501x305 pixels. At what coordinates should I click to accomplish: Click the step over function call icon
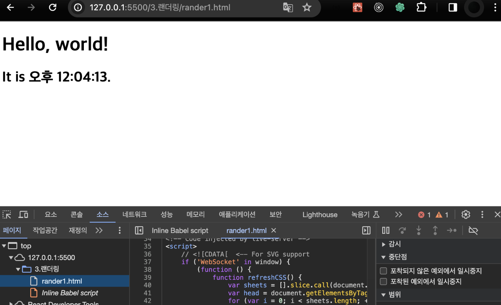coord(402,230)
